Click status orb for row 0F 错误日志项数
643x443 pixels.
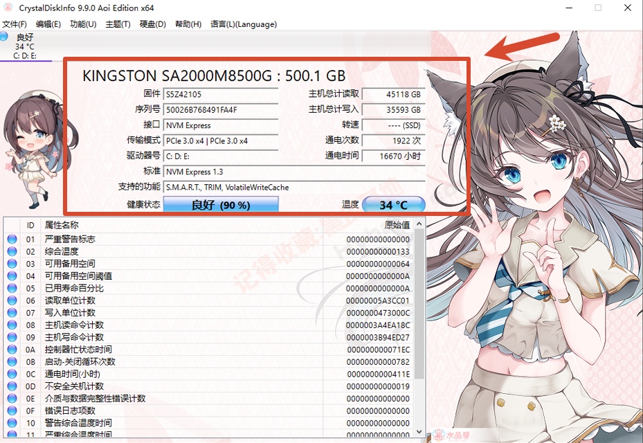pyautogui.click(x=12, y=410)
